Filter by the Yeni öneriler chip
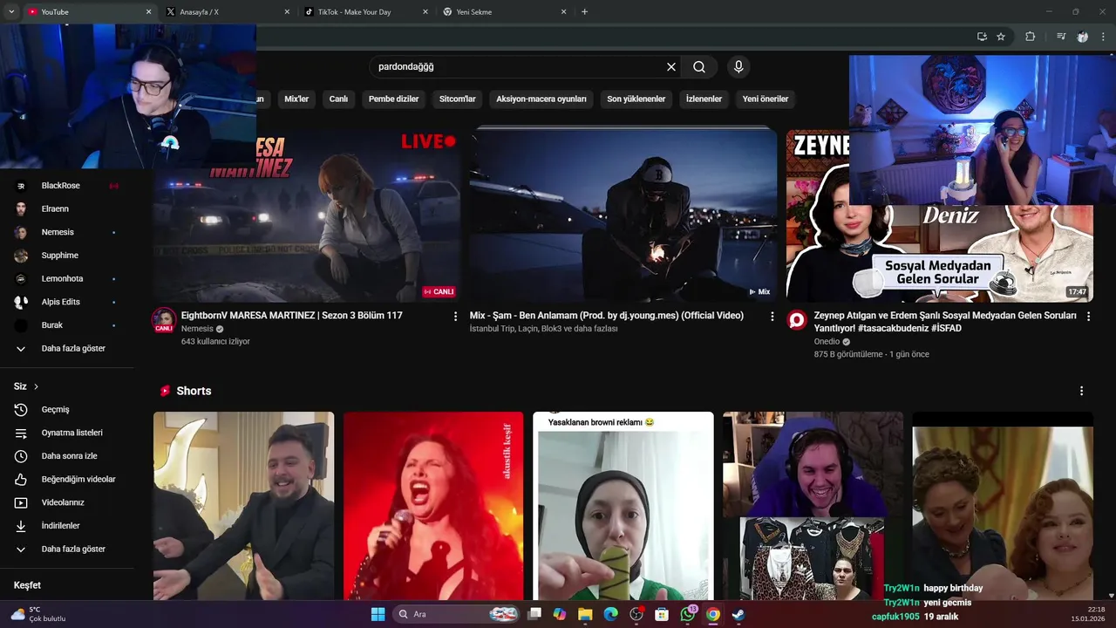The image size is (1116, 628). coord(766,99)
